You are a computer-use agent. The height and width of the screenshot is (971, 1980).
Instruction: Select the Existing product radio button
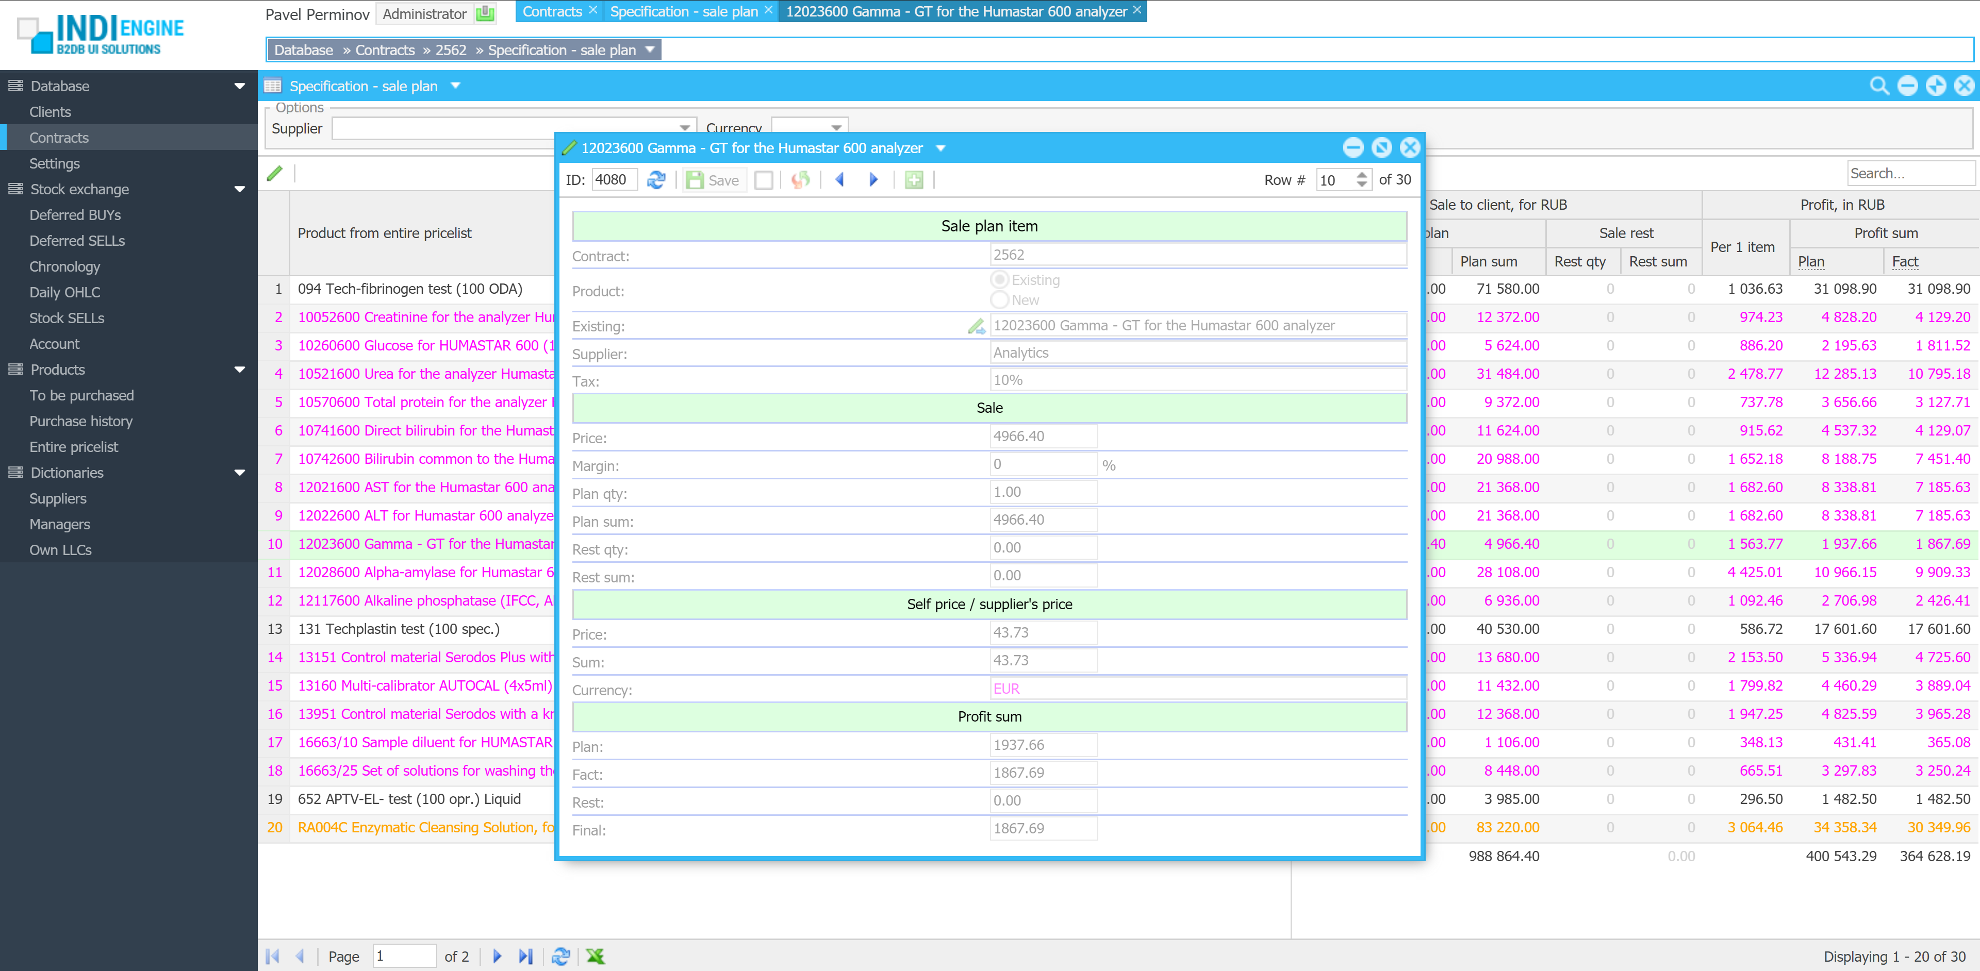click(x=999, y=280)
